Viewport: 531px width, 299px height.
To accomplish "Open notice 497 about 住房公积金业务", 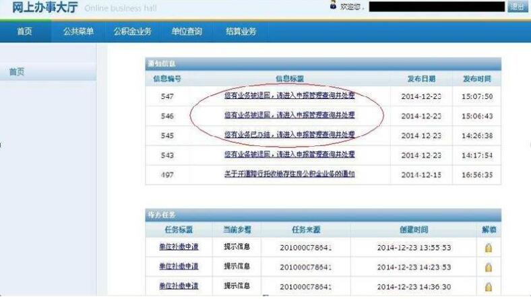I will pyautogui.click(x=289, y=174).
